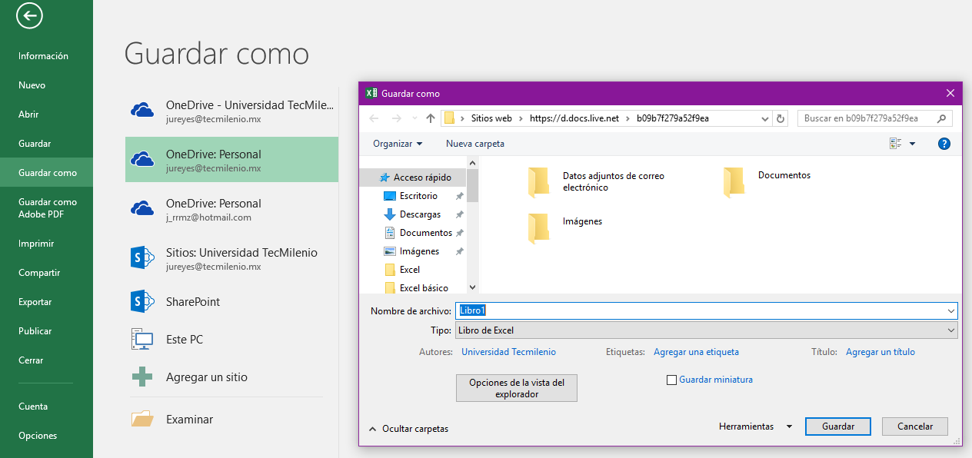
Task: Click the up-one-level arrow in dialog
Action: [431, 118]
